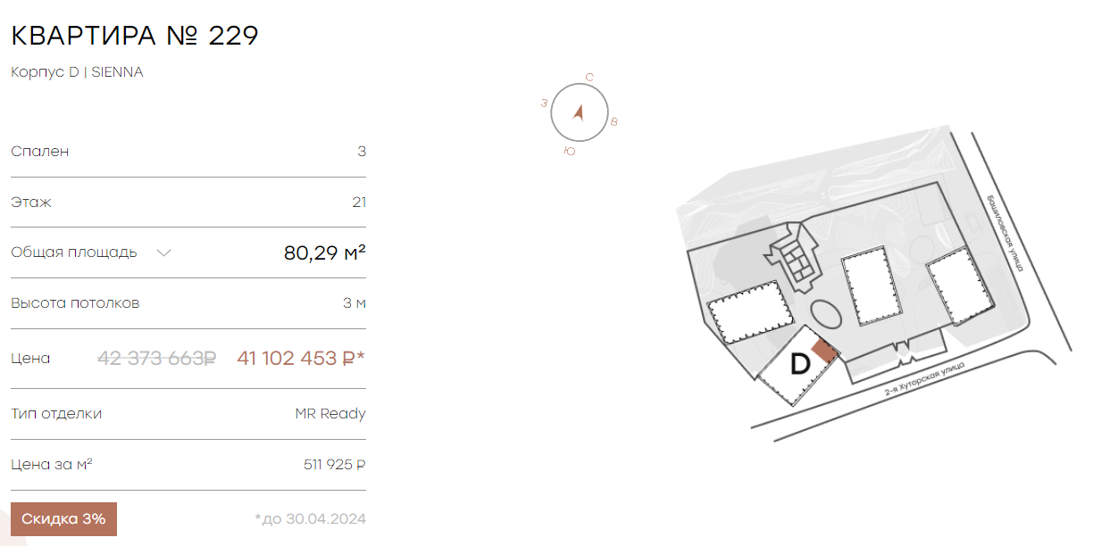Click the Тип отделки MR Ready value
Viewport: 1102px width, 546px height.
point(330,414)
